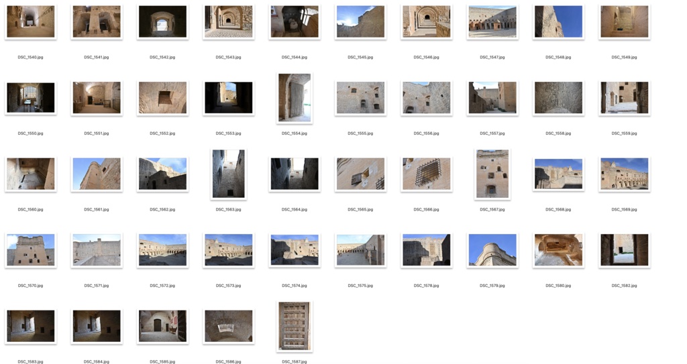
Task: Open the DSC_1542.jpg dark archway thumbnail
Action: [x=162, y=21]
